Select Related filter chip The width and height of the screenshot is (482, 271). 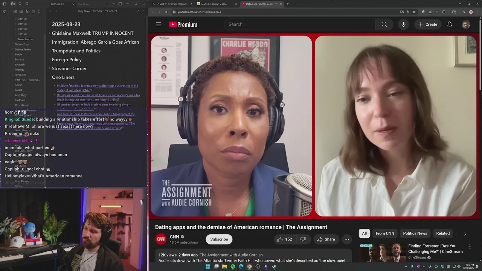point(443,233)
